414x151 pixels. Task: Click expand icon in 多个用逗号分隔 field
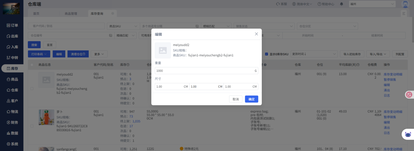[x=197, y=26]
